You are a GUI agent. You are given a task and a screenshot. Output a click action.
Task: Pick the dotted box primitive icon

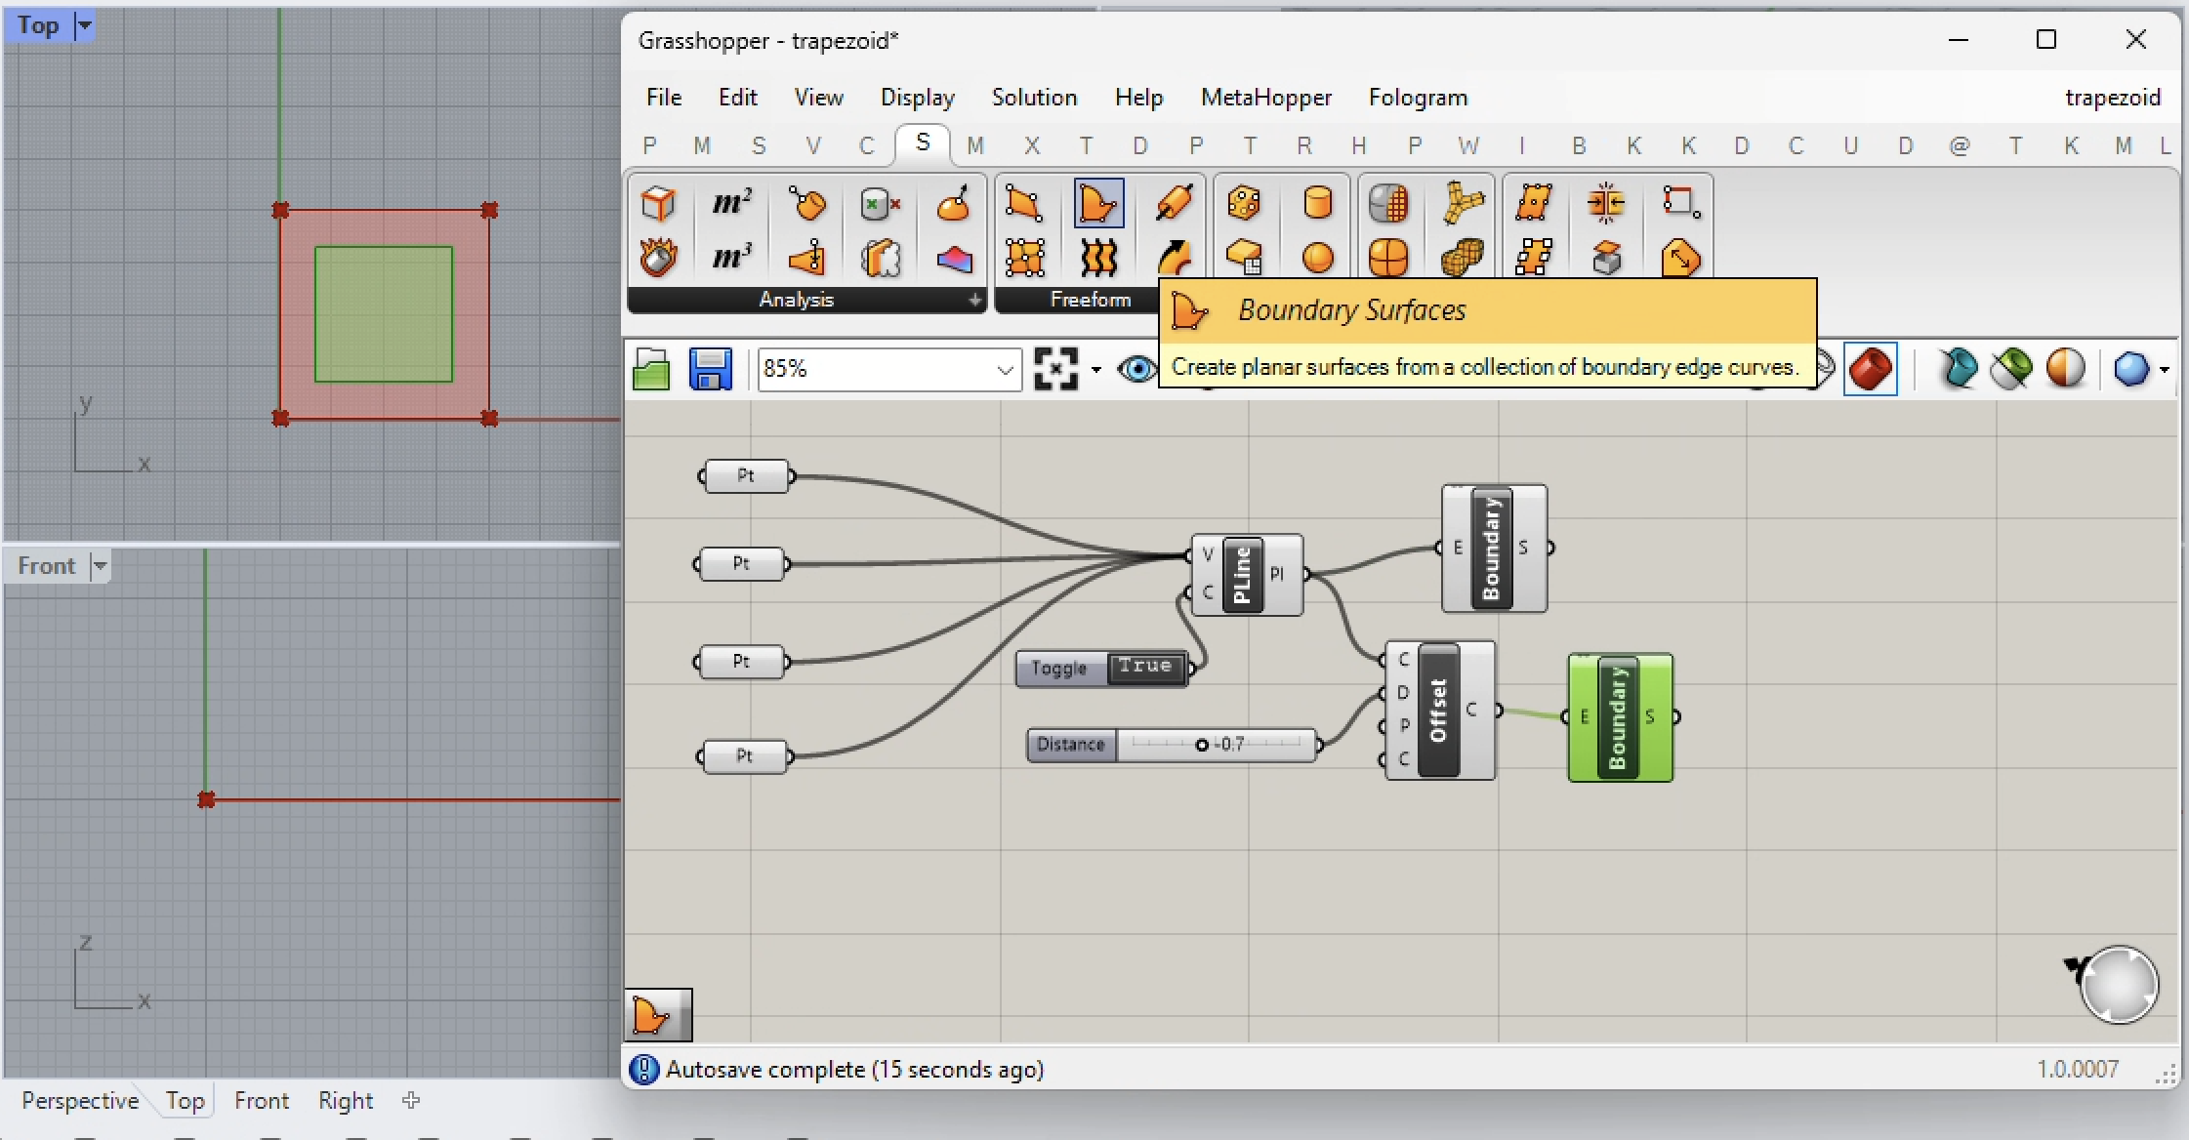tap(1243, 203)
